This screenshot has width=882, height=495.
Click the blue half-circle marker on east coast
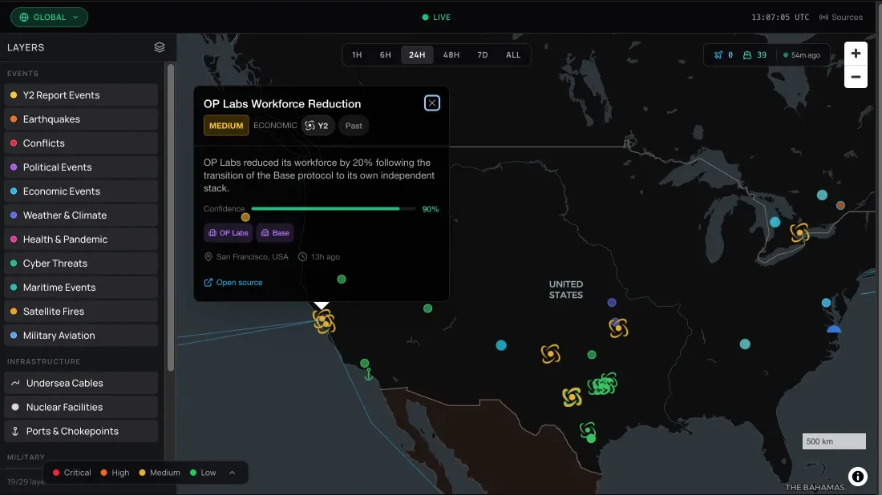[834, 328]
